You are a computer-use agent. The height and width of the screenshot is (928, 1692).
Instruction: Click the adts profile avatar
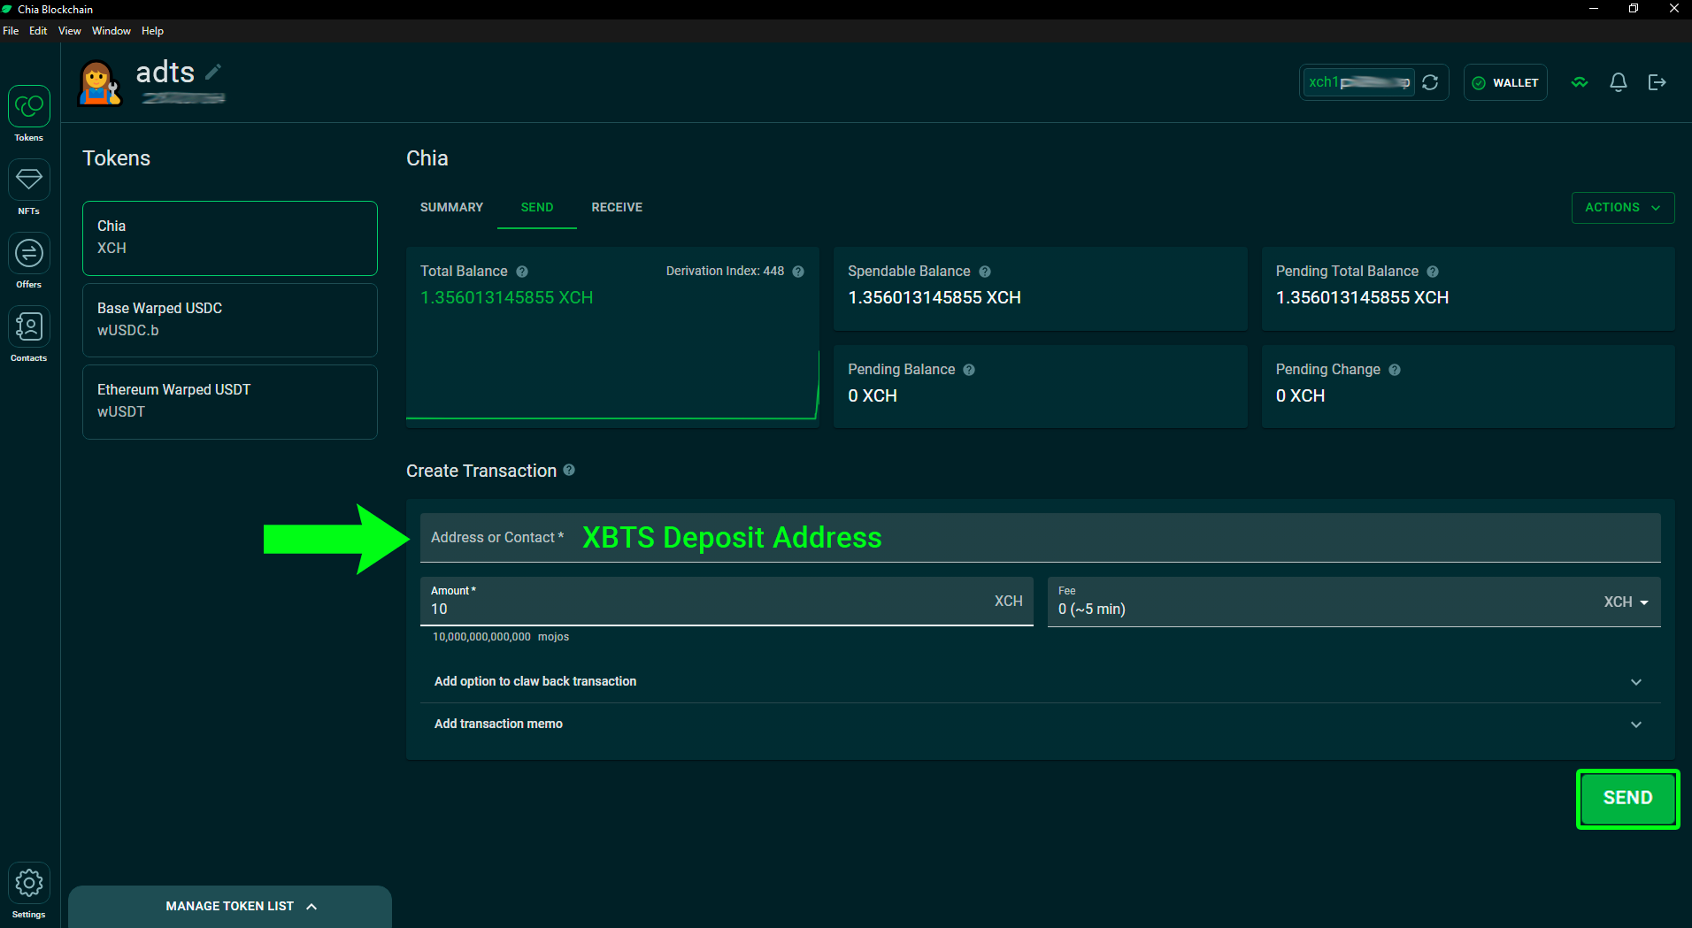tap(99, 82)
